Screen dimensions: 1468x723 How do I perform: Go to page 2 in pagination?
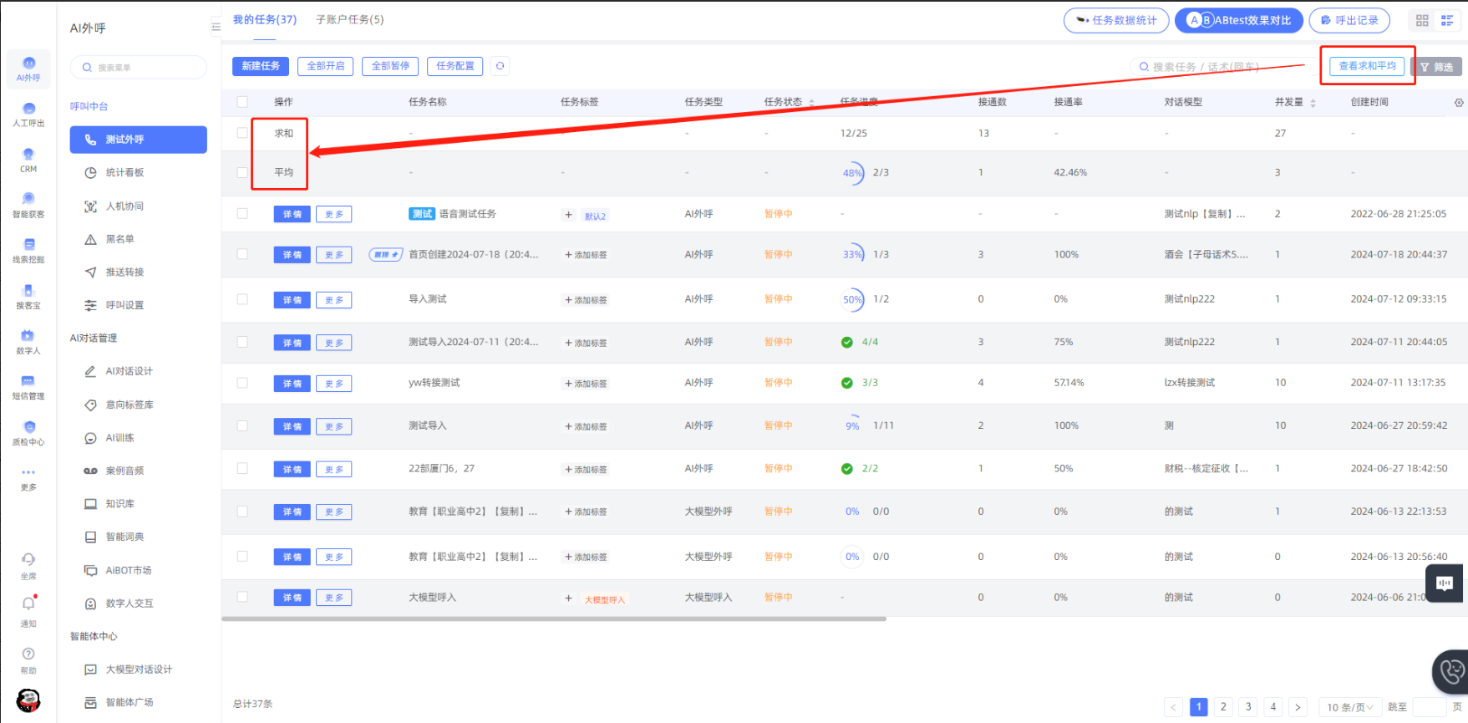1223,707
